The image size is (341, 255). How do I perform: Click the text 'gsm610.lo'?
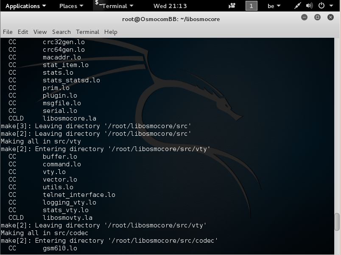60,248
